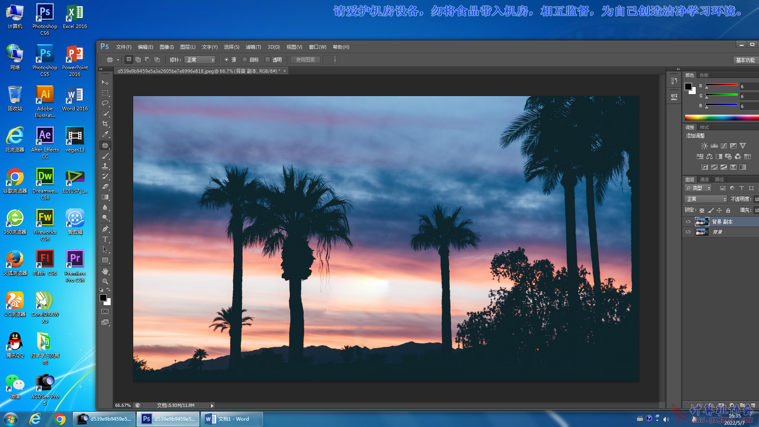
Task: Pick a color from the spectrum ramp
Action: point(721,118)
